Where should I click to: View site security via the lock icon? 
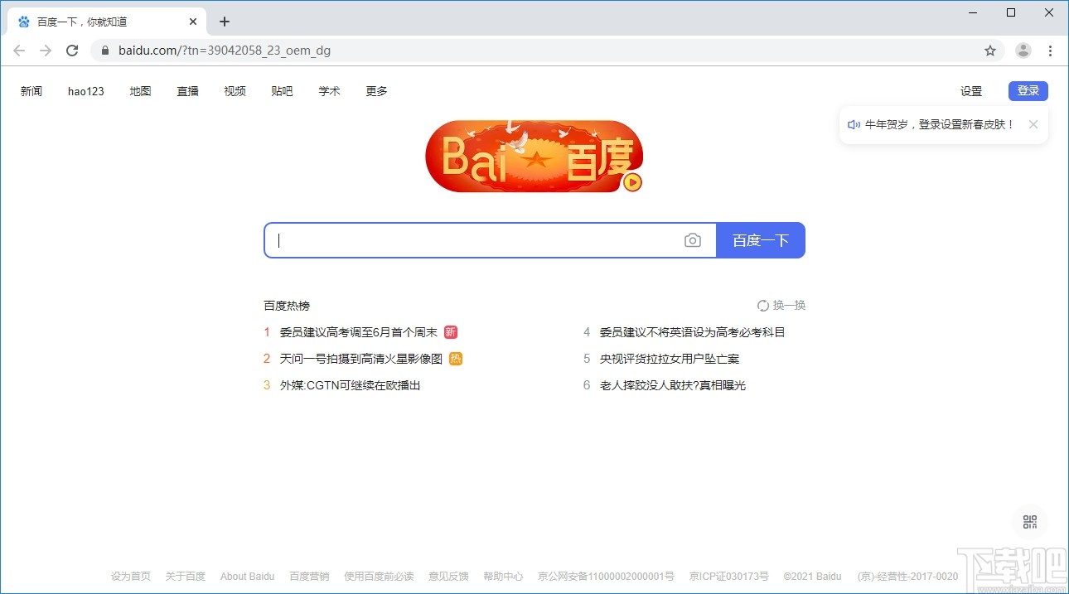104,51
